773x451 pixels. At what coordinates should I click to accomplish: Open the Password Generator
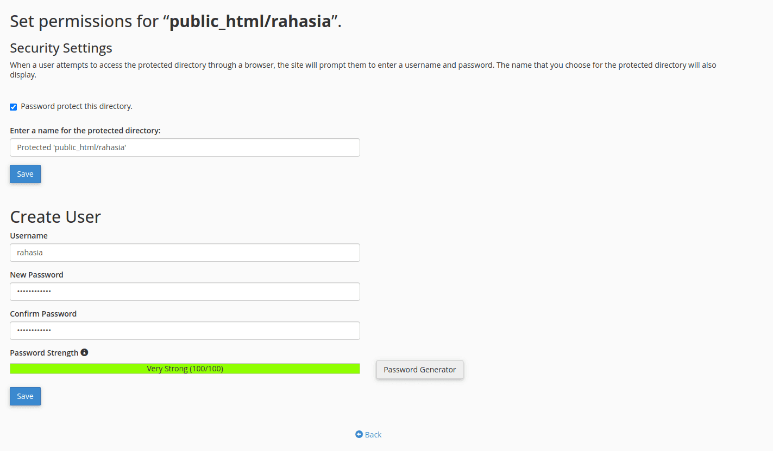(x=419, y=370)
